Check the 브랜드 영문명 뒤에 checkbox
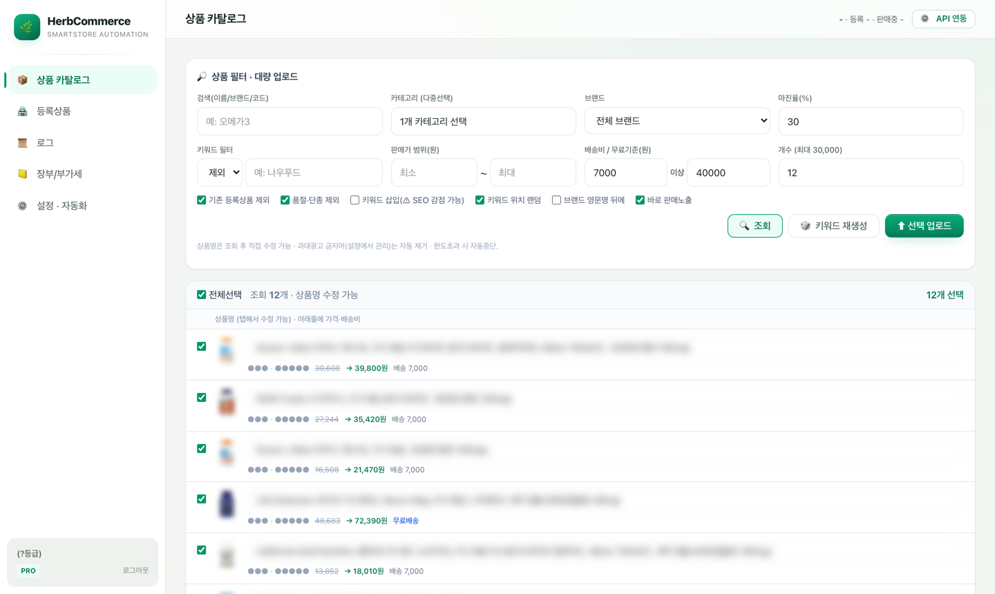This screenshot has height=594, width=995. click(556, 200)
